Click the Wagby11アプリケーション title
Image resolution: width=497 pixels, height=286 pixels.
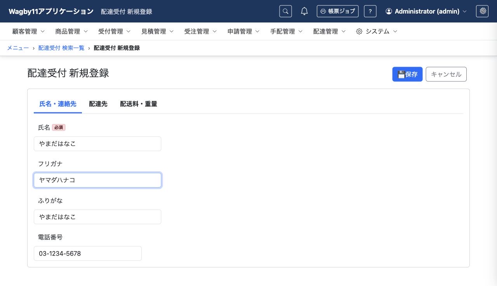pos(51,11)
